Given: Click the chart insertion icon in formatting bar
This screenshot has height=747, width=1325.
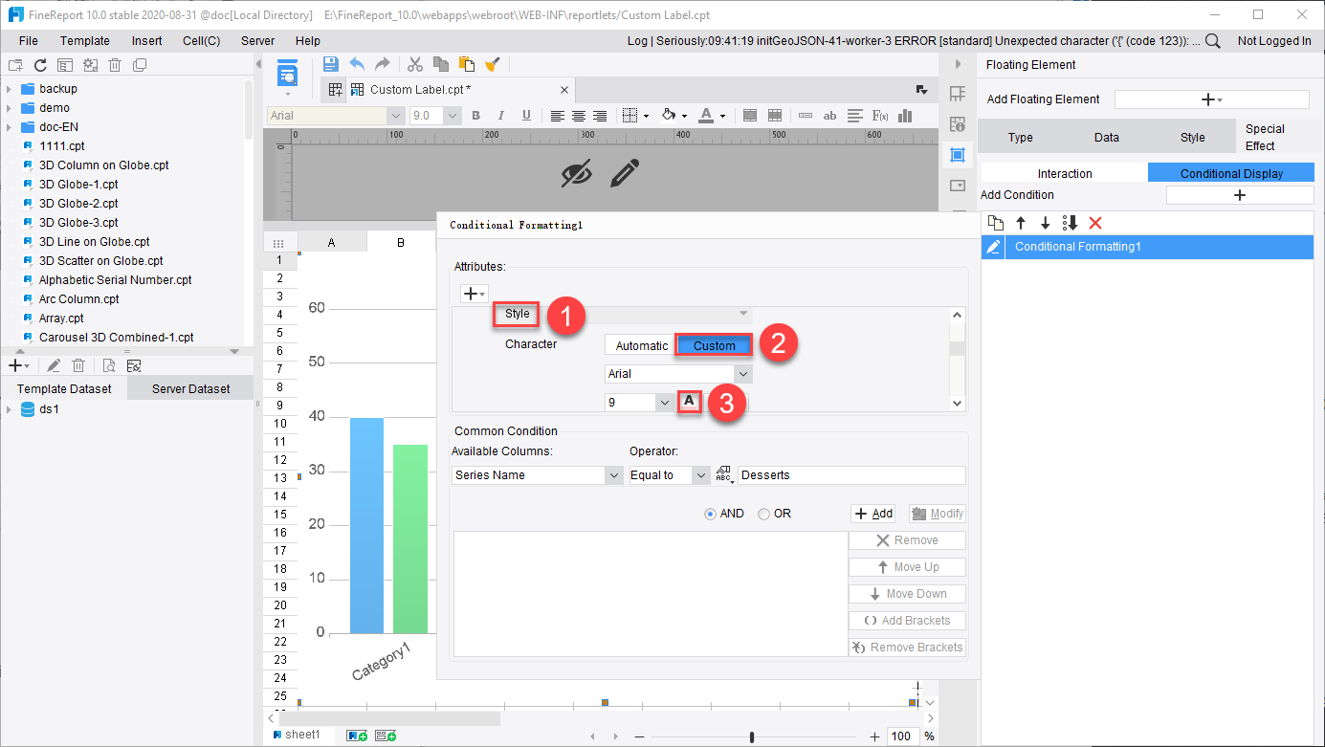Looking at the screenshot, I should pyautogui.click(x=904, y=116).
